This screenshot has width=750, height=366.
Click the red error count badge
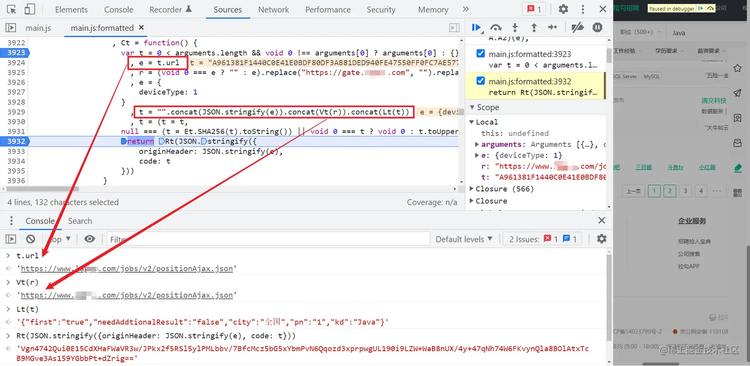pos(534,9)
